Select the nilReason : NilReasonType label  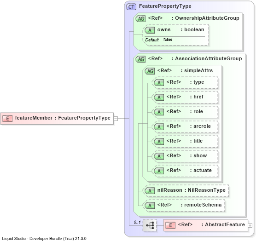coord(192,190)
